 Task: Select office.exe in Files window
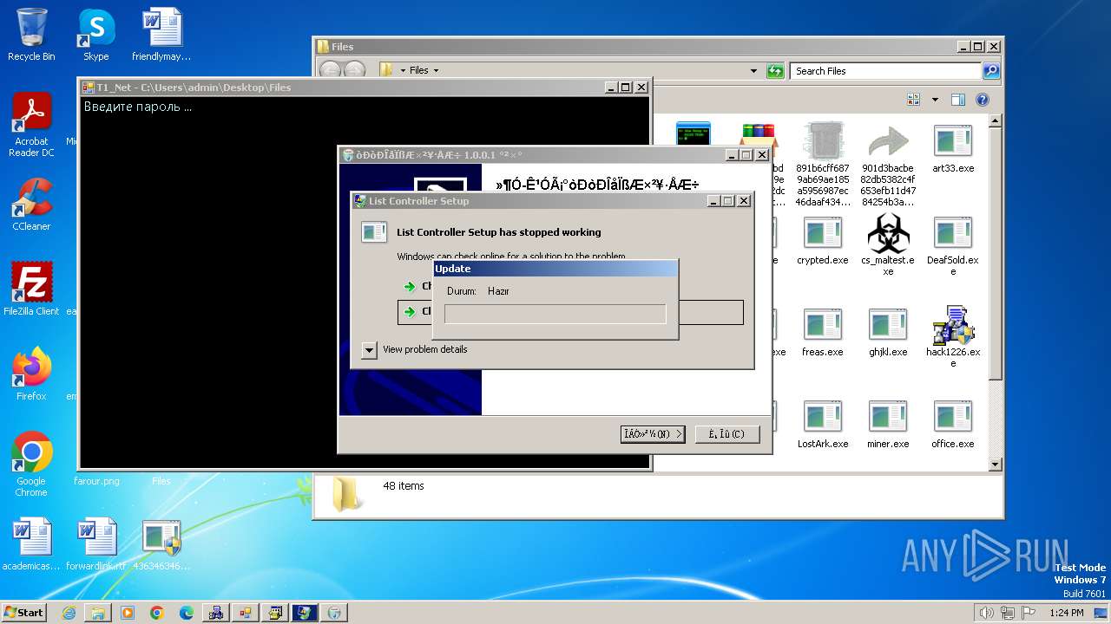(x=953, y=424)
